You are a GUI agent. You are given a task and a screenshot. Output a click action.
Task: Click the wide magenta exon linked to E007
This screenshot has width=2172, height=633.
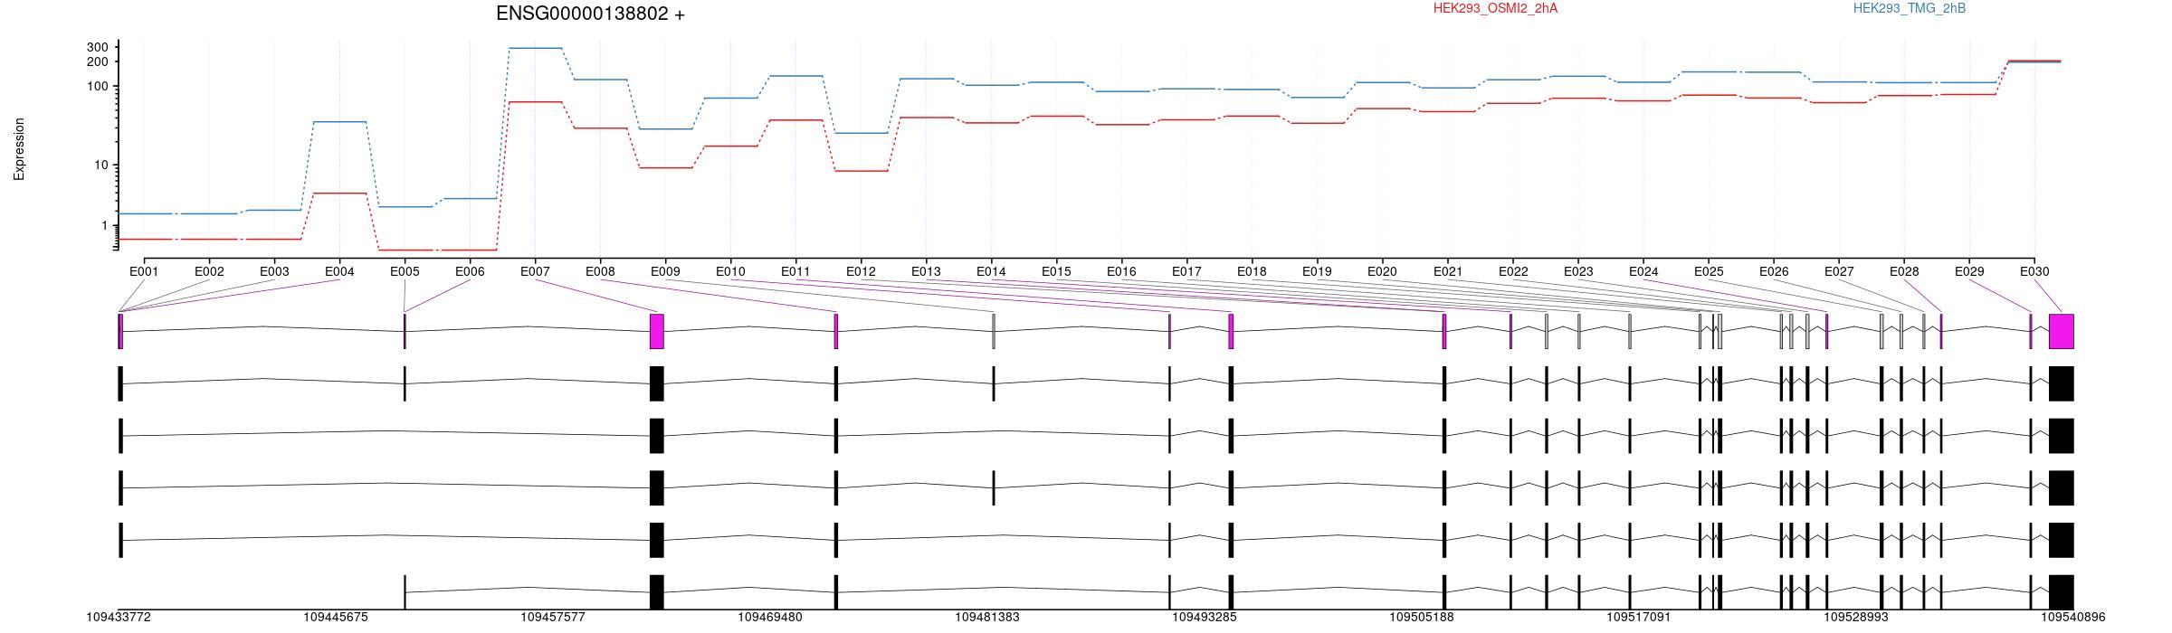point(657,331)
